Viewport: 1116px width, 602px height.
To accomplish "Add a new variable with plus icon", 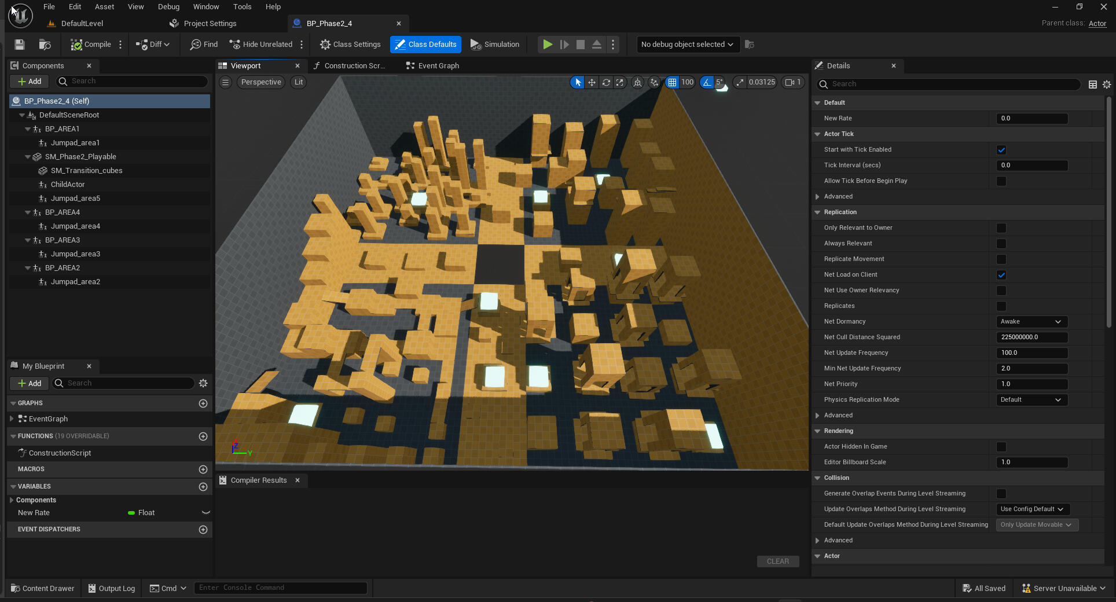I will [x=203, y=487].
